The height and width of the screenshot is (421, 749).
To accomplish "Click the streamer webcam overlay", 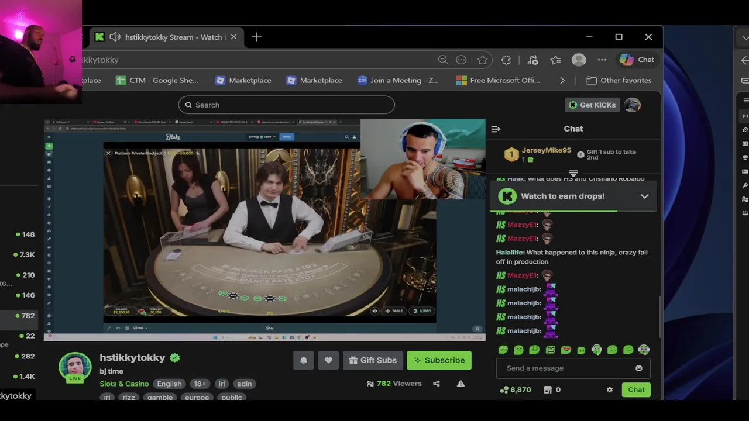I will tap(423, 160).
